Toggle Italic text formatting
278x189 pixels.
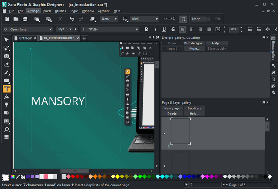coord(155,30)
